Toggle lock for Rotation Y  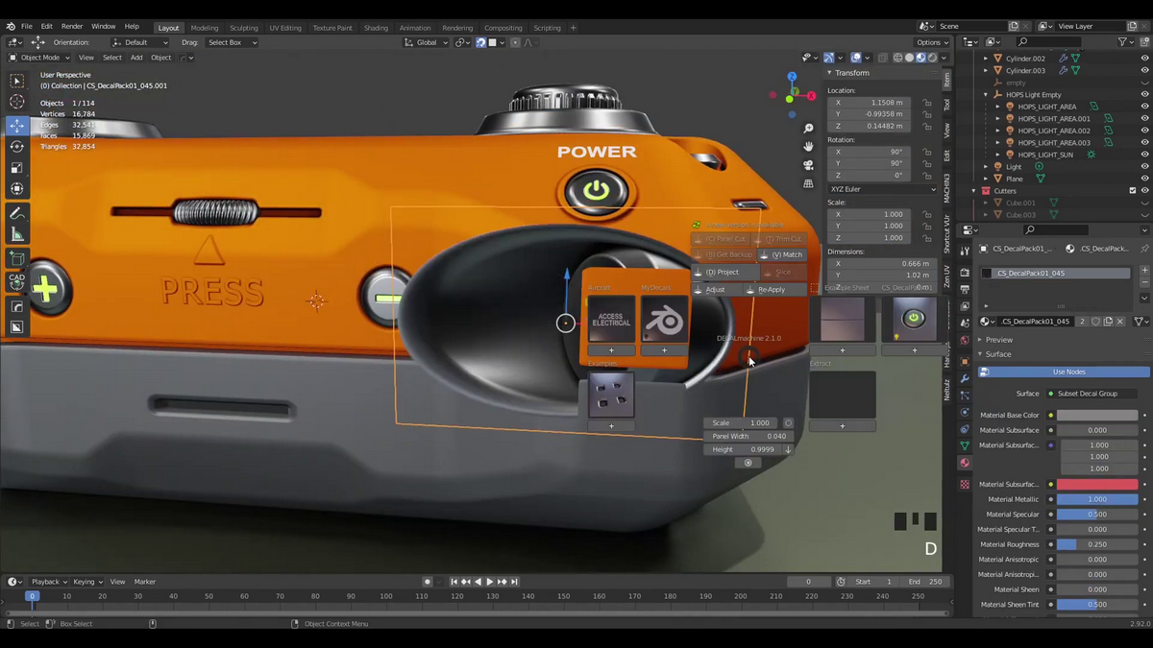pyautogui.click(x=927, y=163)
